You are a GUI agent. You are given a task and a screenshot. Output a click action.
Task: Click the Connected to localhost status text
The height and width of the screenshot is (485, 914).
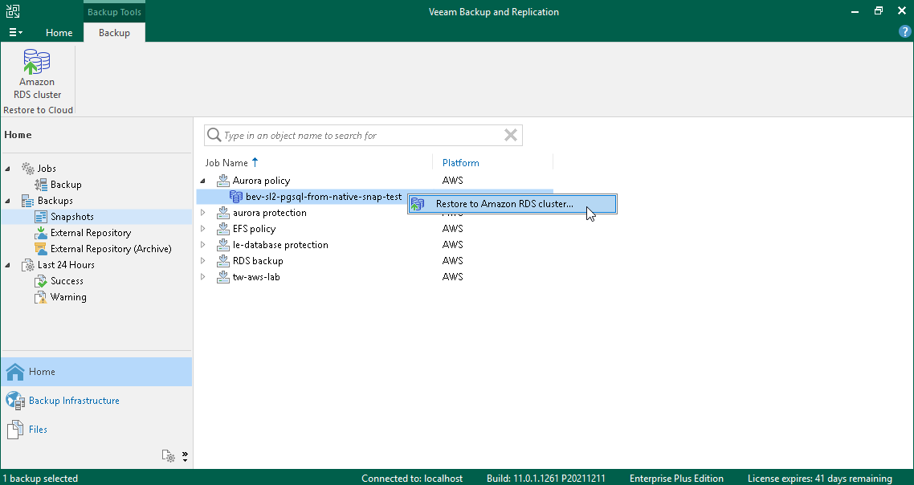[411, 479]
